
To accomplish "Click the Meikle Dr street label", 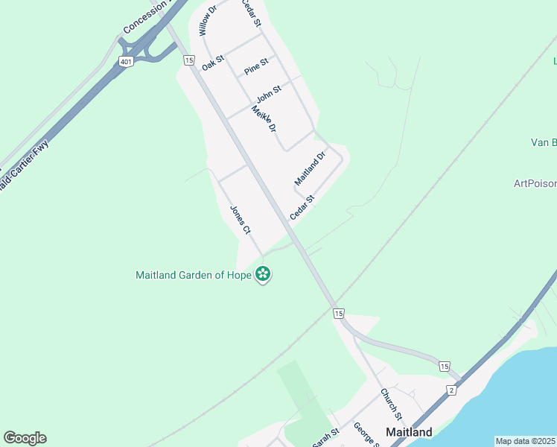I will click(264, 118).
